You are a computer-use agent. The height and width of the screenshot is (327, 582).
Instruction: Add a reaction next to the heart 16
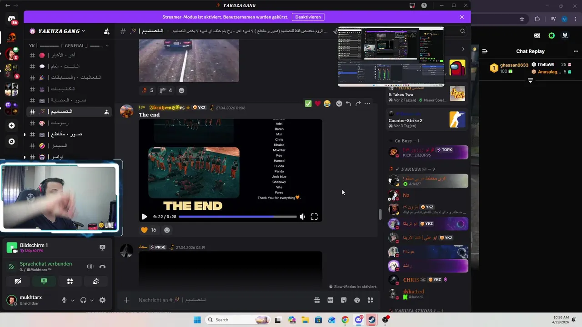(167, 230)
